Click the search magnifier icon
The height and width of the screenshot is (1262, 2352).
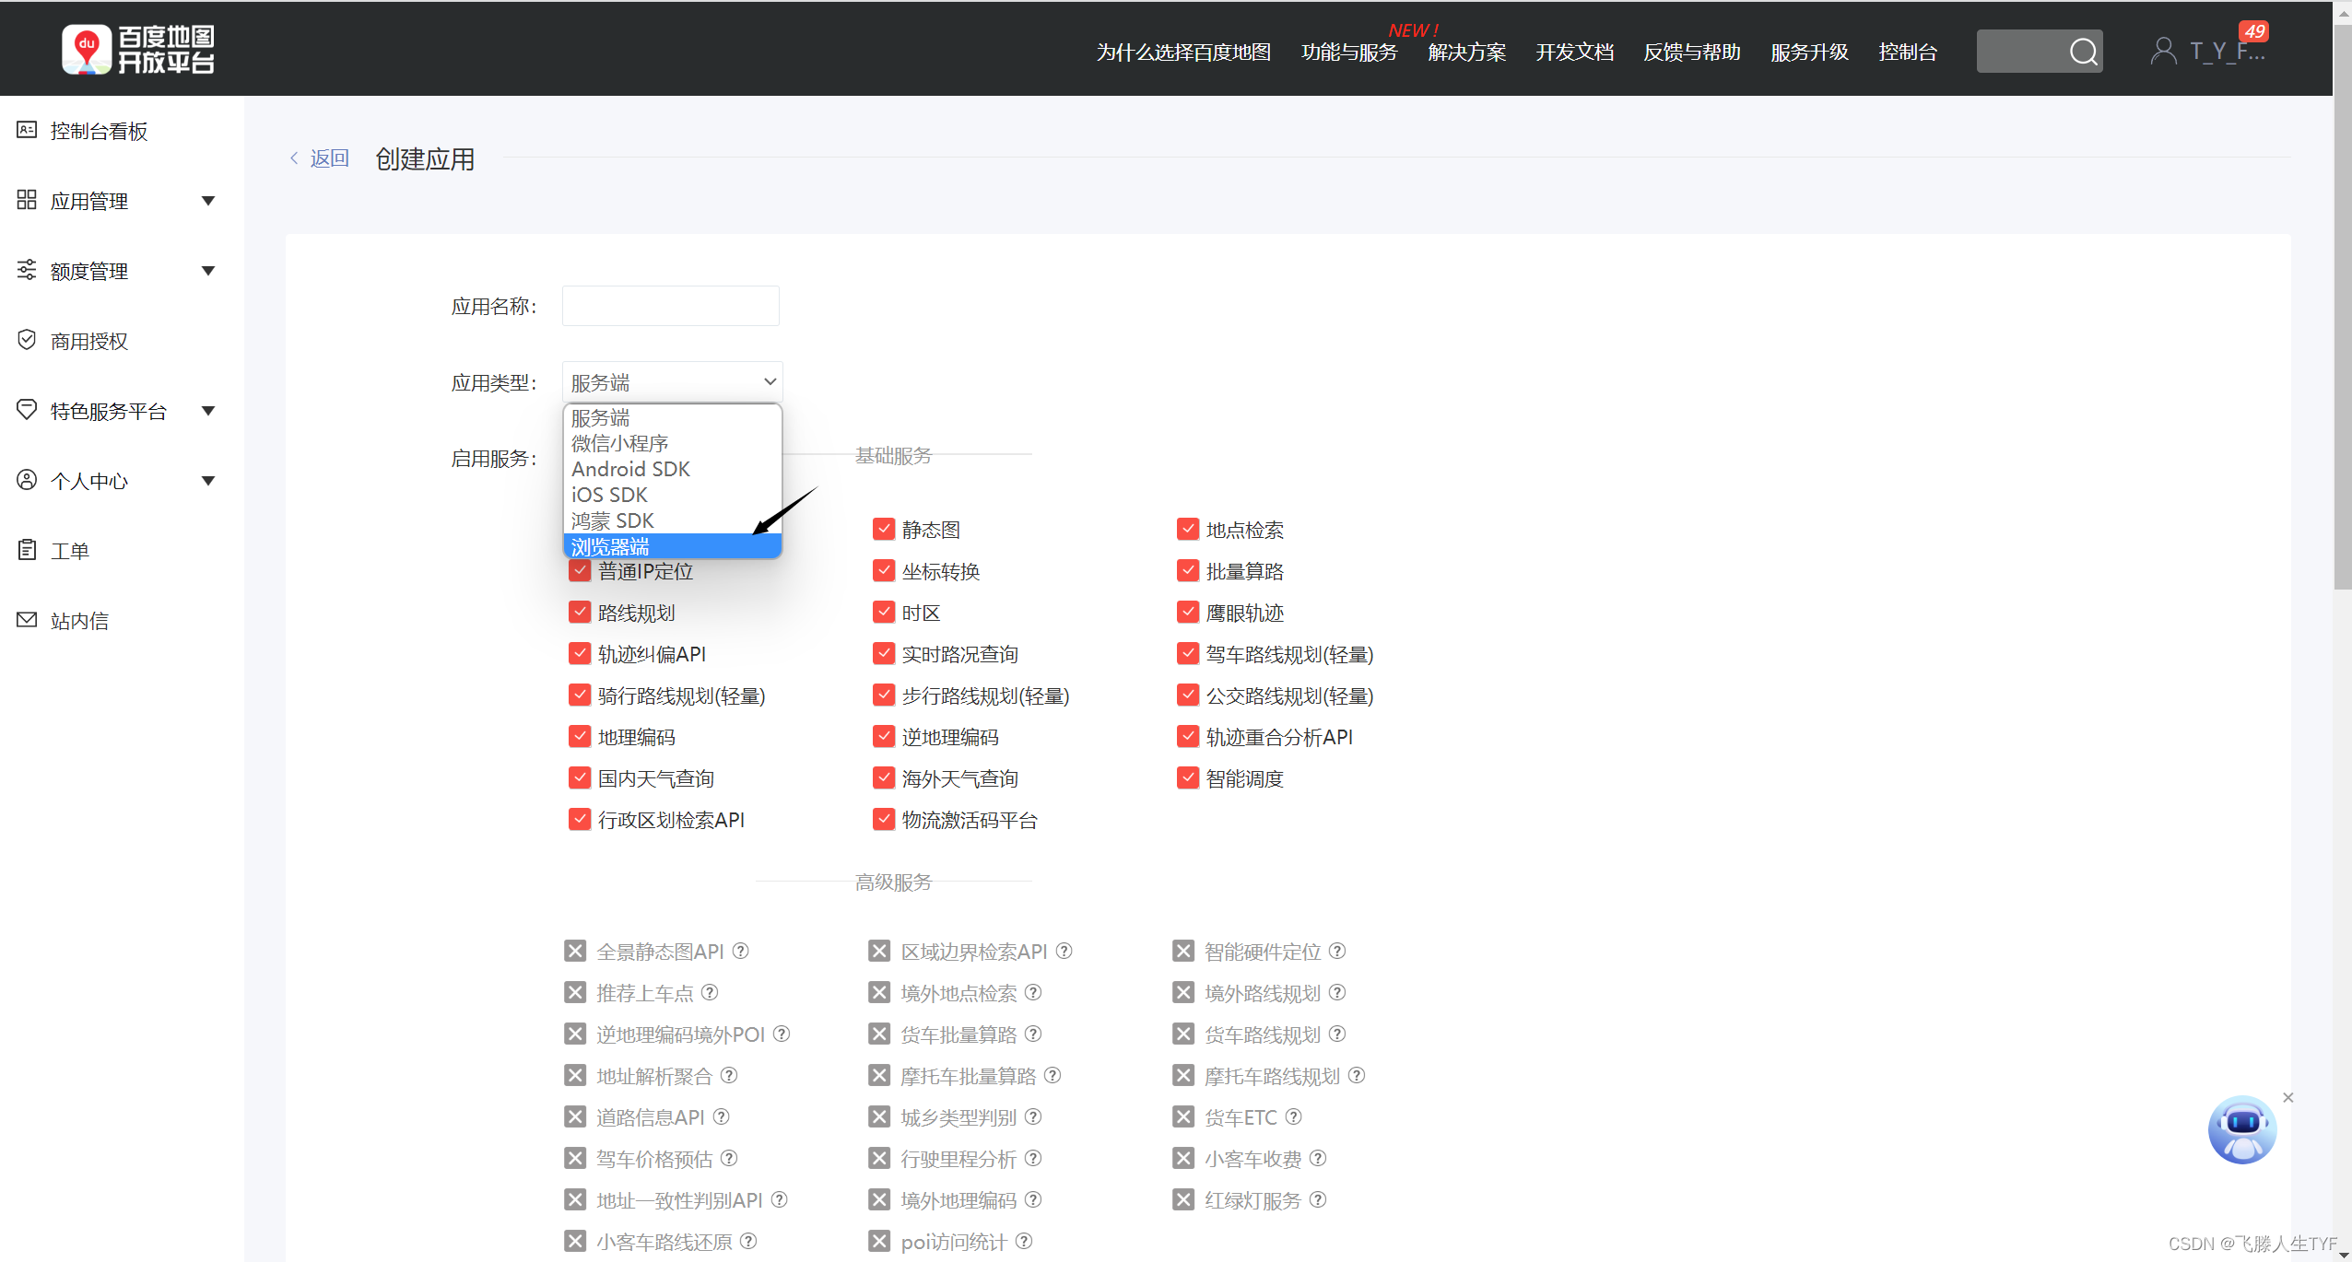[2082, 52]
